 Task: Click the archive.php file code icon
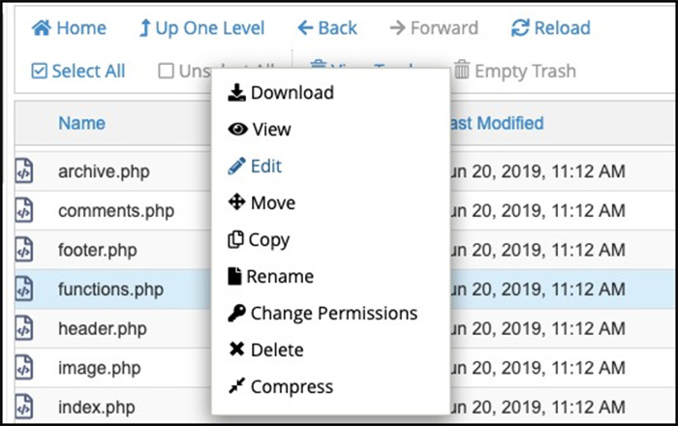24,171
